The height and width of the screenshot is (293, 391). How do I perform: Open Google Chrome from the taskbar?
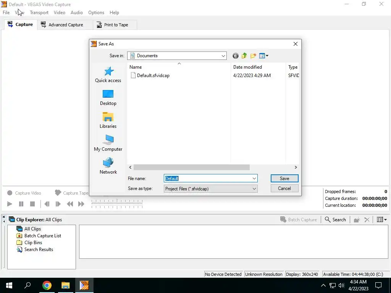(x=47, y=285)
